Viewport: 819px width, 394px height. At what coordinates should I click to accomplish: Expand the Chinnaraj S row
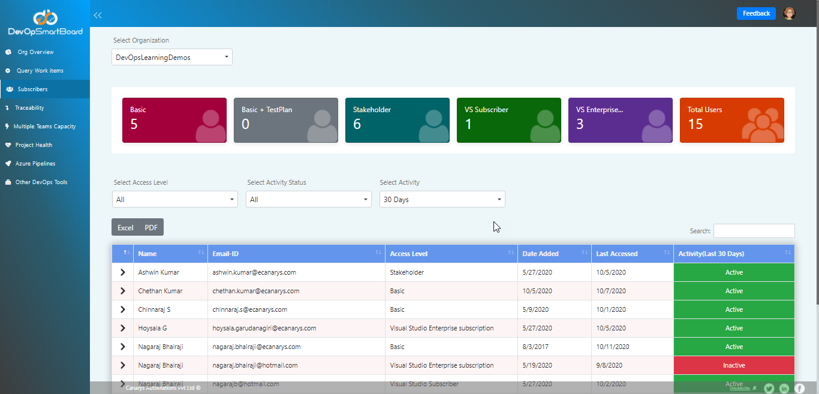coord(123,309)
